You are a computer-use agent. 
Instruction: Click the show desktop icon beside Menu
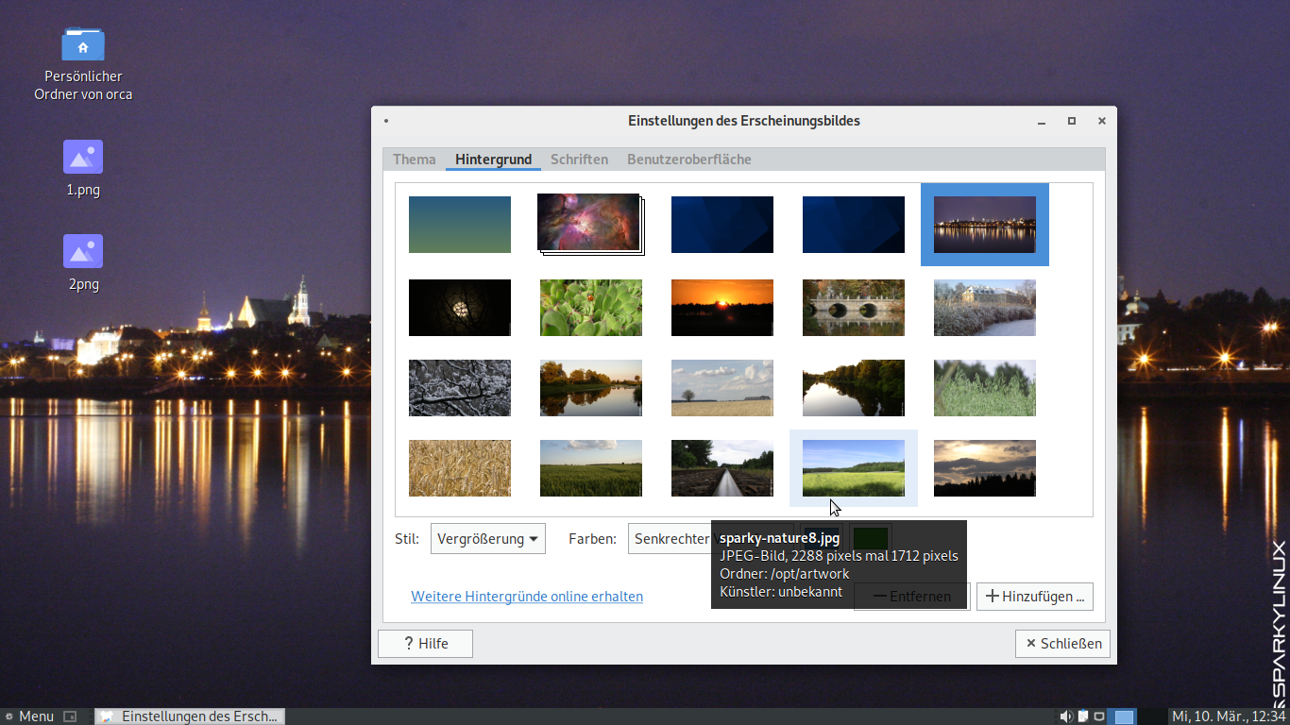tap(70, 717)
